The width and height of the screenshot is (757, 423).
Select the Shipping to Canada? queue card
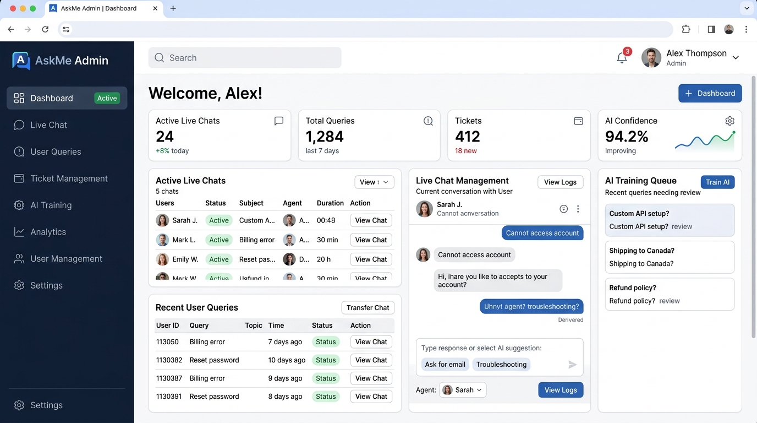[670, 257]
